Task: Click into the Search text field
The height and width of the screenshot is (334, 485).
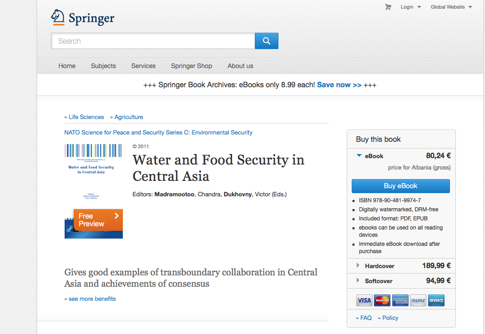Action: [x=153, y=41]
